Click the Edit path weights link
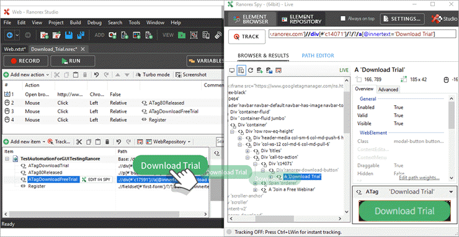Image resolution: width=459 pixels, height=237 pixels. point(419,178)
